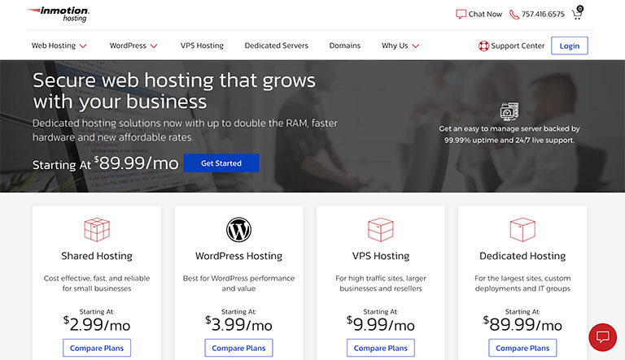Image resolution: width=625 pixels, height=360 pixels.
Task: Click the server dashboard icon in banner
Action: coord(509,111)
